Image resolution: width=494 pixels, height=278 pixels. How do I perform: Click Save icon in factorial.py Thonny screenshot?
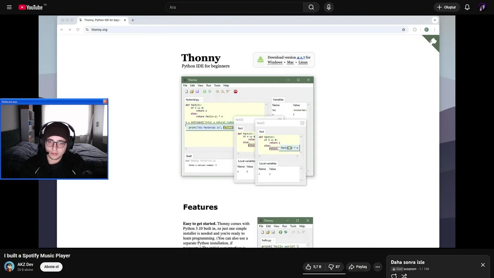(197, 92)
